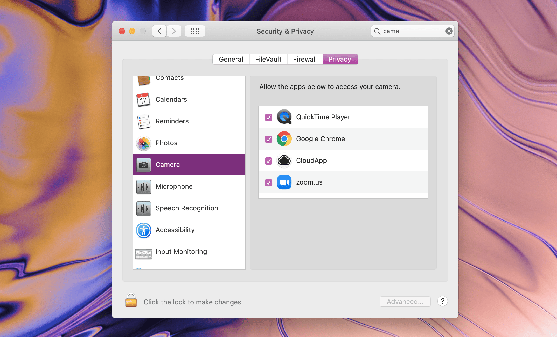Go back with the left chevron
Screen dimensions: 557x337
159,31
